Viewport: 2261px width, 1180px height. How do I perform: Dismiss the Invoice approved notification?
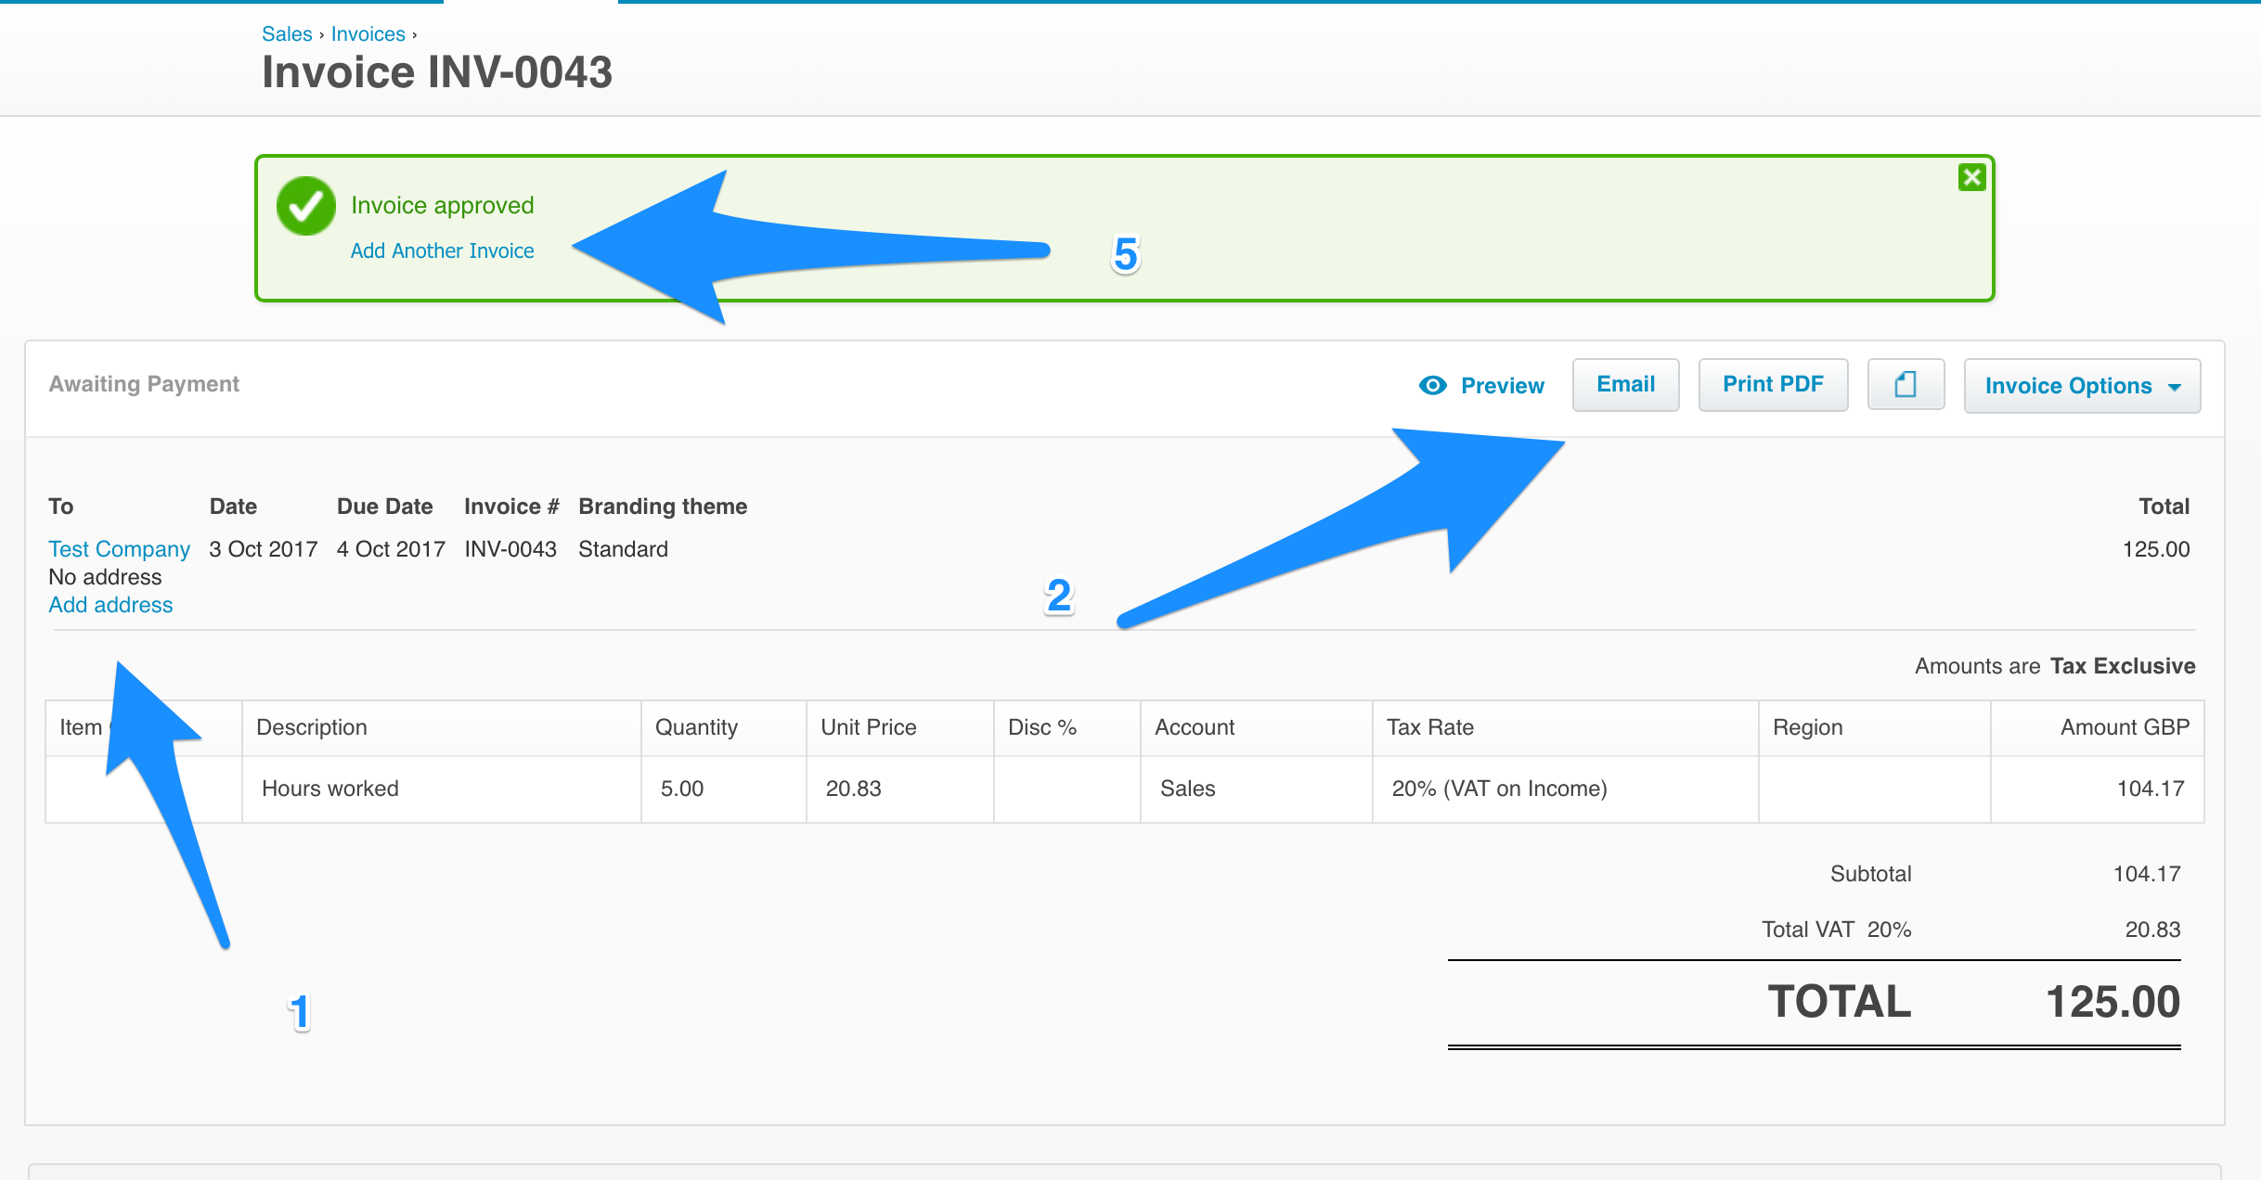(x=1972, y=177)
